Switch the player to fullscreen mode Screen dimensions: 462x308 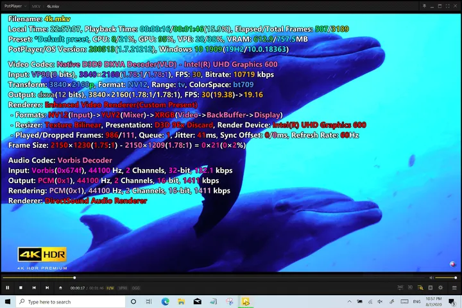tap(448, 6)
